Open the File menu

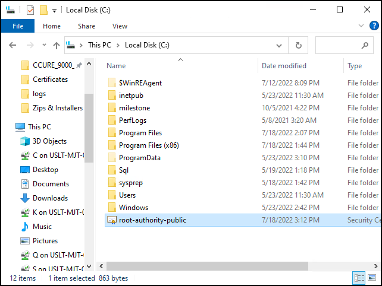coord(18,26)
